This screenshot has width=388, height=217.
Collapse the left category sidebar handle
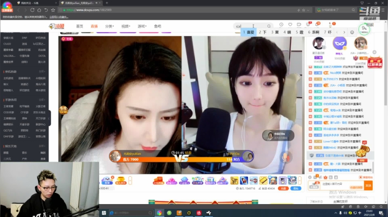point(49,119)
